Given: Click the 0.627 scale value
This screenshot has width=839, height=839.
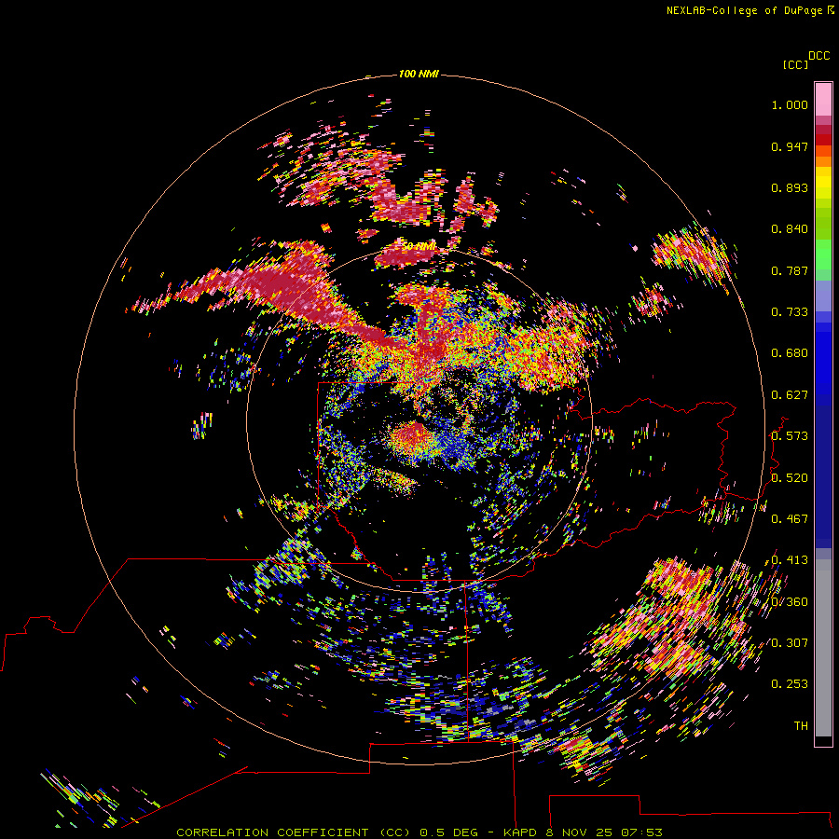Looking at the screenshot, I should tap(790, 395).
